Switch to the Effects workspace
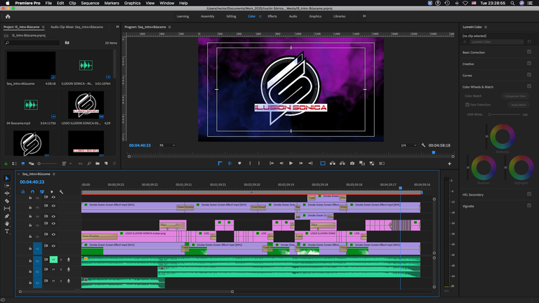The width and height of the screenshot is (539, 303). pyautogui.click(x=272, y=16)
